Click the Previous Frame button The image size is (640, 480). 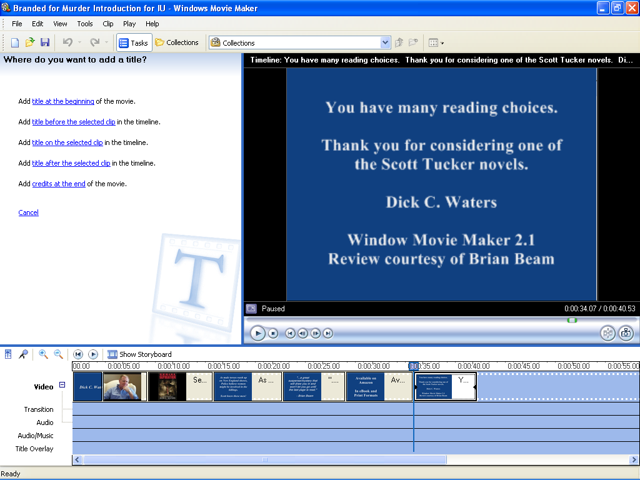pos(302,334)
